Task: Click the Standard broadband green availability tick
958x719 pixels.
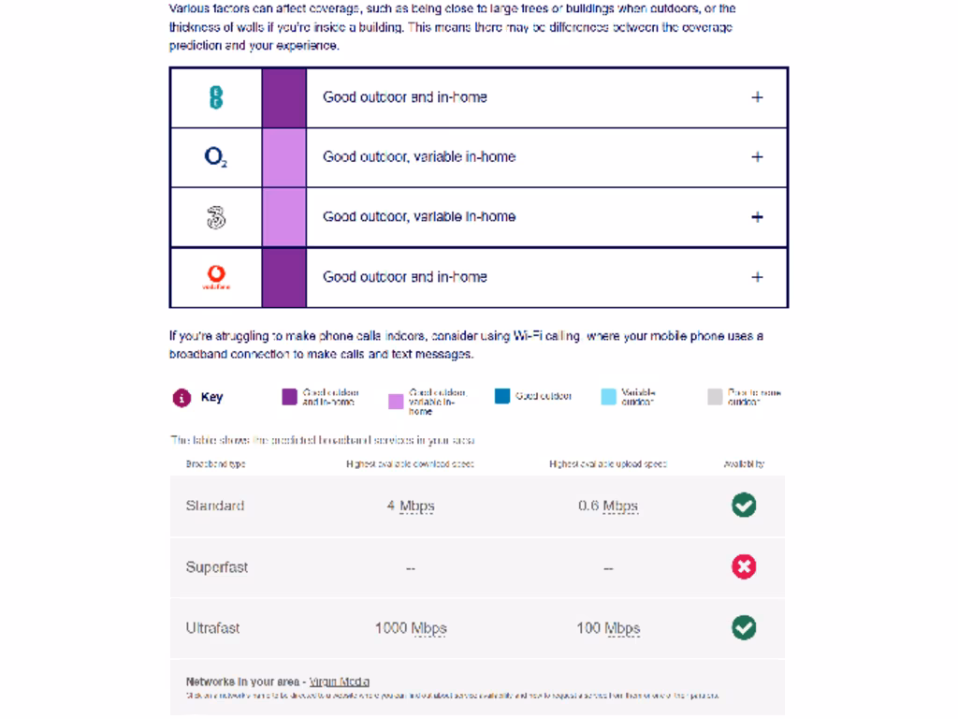Action: click(x=744, y=506)
